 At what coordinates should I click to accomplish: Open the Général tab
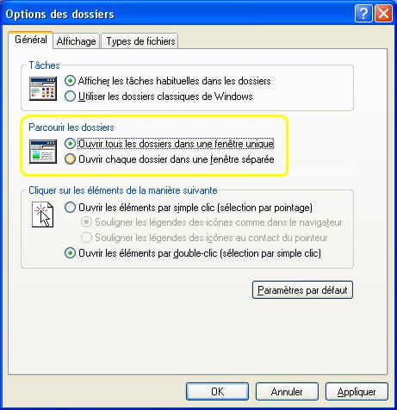point(31,40)
